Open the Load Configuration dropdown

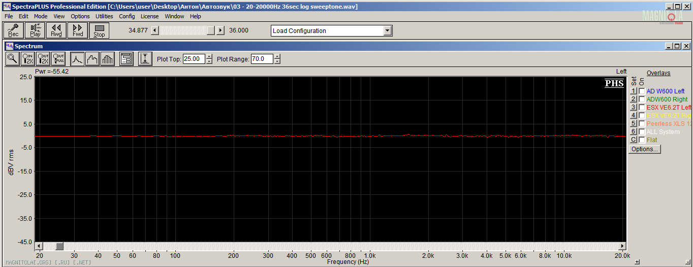(x=388, y=31)
